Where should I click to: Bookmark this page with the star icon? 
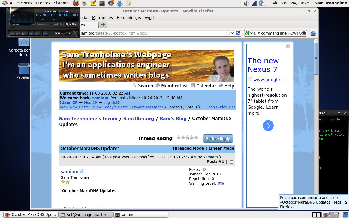tap(228, 33)
